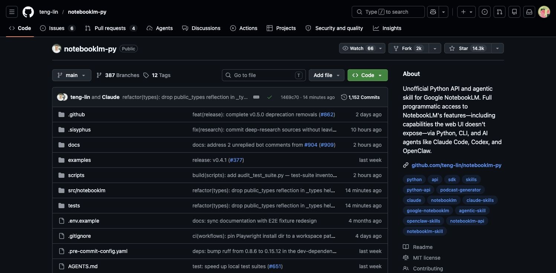Select the google-notebooklm topic tag
The image size is (556, 273).
(x=428, y=210)
